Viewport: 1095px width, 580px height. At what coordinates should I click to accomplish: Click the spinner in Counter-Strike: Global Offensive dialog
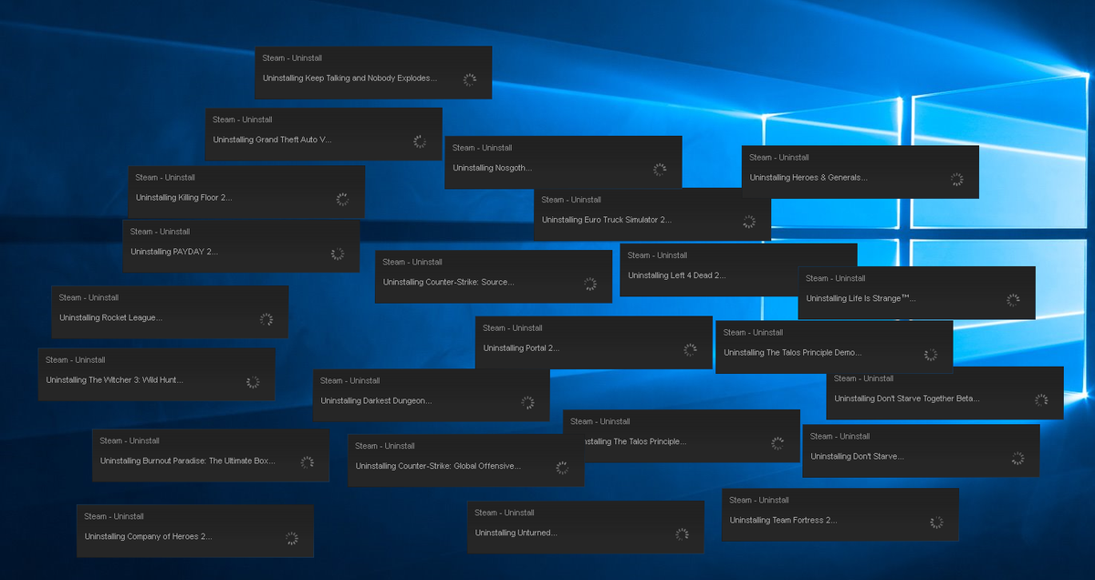(562, 468)
